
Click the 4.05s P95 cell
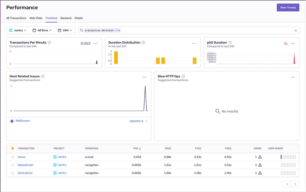[x=228, y=157]
